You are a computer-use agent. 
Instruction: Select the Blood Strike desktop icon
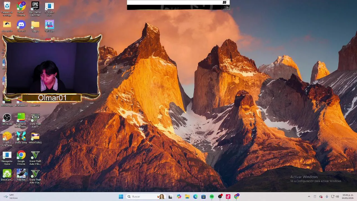(21, 138)
